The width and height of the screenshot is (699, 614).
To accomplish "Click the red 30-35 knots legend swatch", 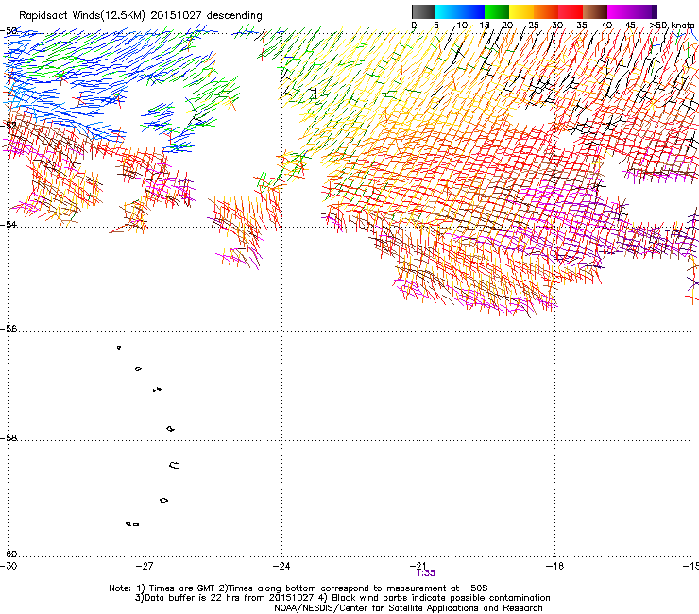I will click(x=571, y=11).
